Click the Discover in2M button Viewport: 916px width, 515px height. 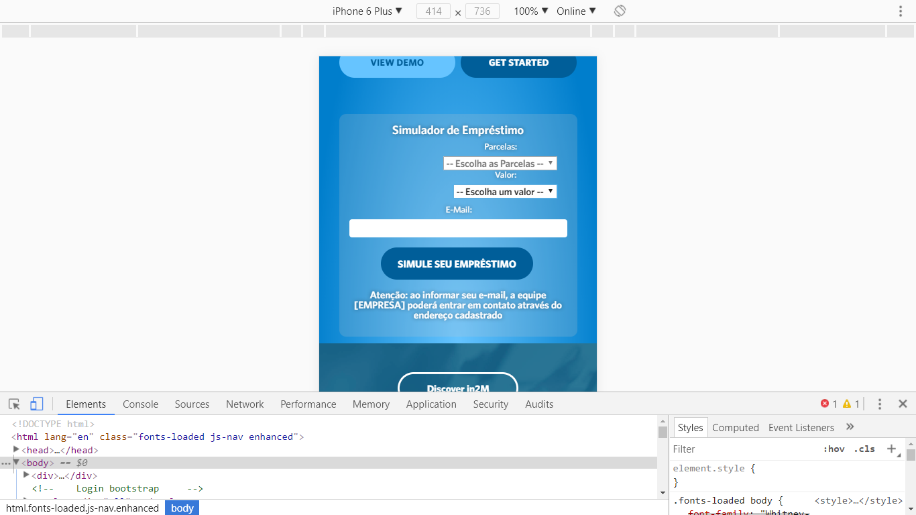pos(458,382)
